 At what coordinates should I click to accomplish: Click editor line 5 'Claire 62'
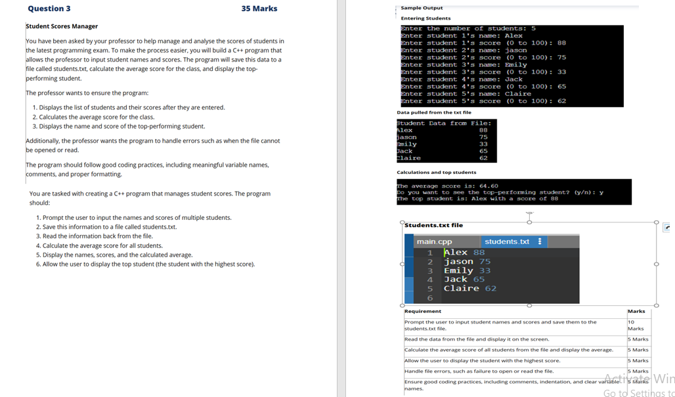click(x=470, y=288)
